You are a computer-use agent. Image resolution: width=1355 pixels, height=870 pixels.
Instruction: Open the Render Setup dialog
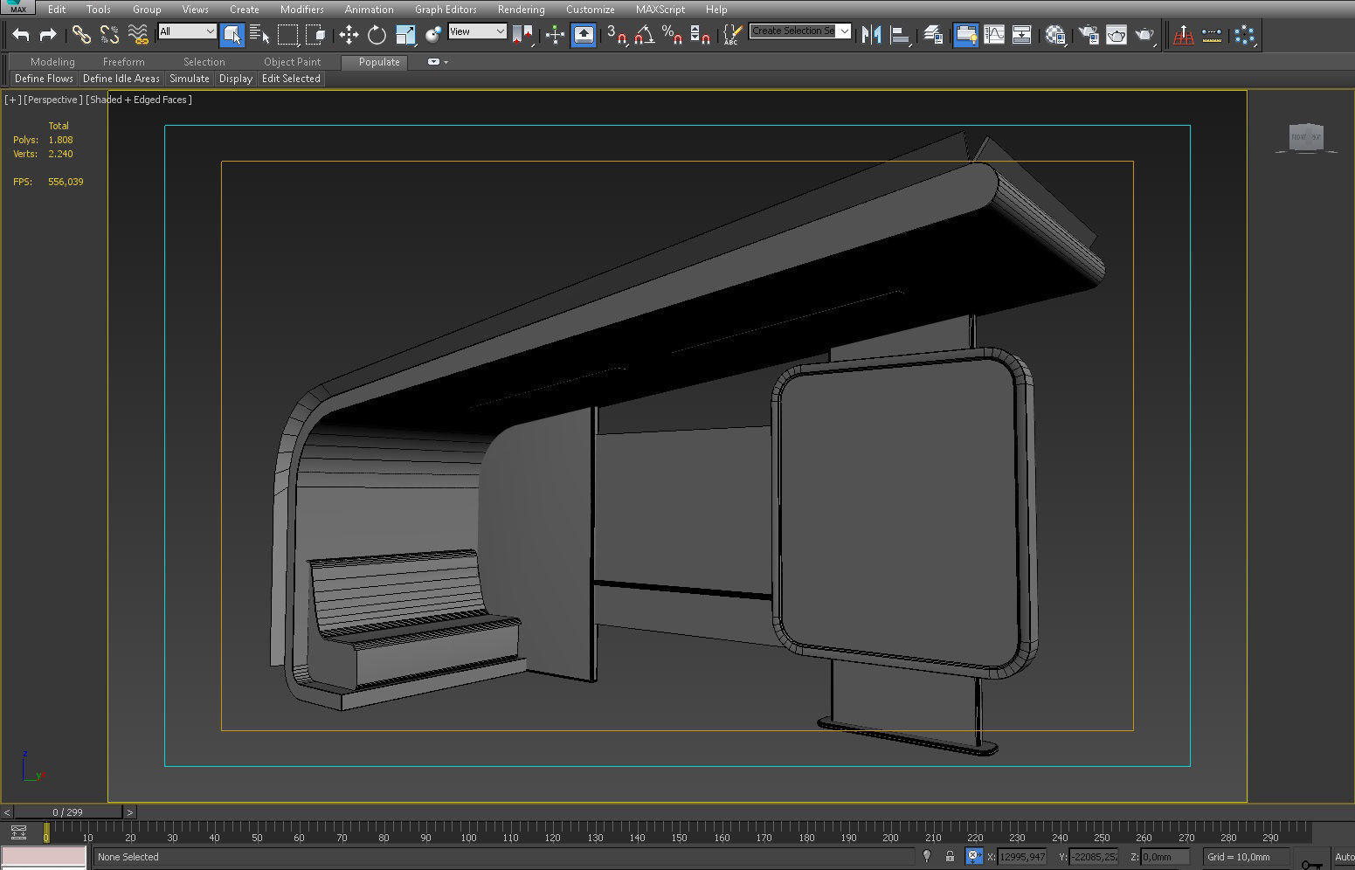(1088, 35)
